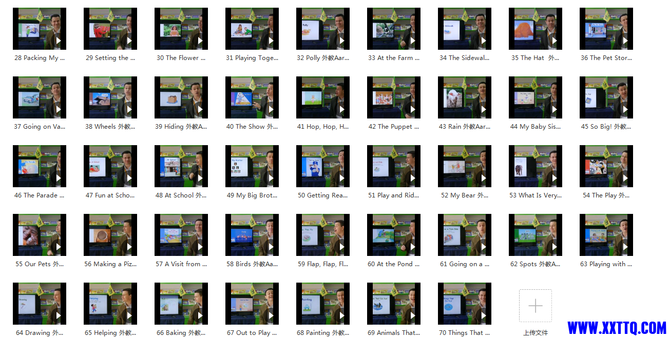Play video 43 Rain
This screenshot has width=669, height=338.
coord(465,97)
